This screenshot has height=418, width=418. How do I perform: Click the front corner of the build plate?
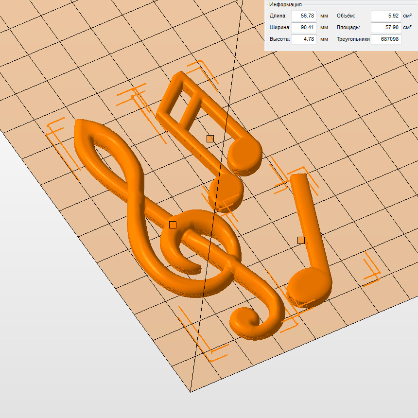point(190,391)
